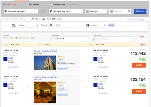Click Edit traveler/Accomodation button
This screenshot has height=107, width=151.
pos(137,19)
